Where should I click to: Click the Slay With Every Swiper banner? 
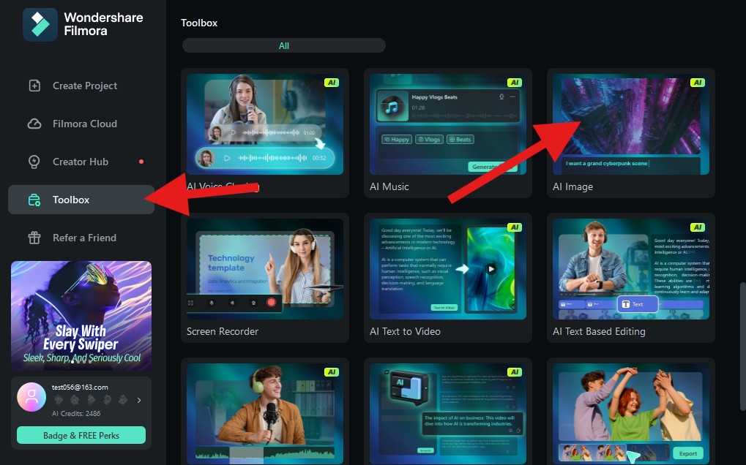(81, 315)
